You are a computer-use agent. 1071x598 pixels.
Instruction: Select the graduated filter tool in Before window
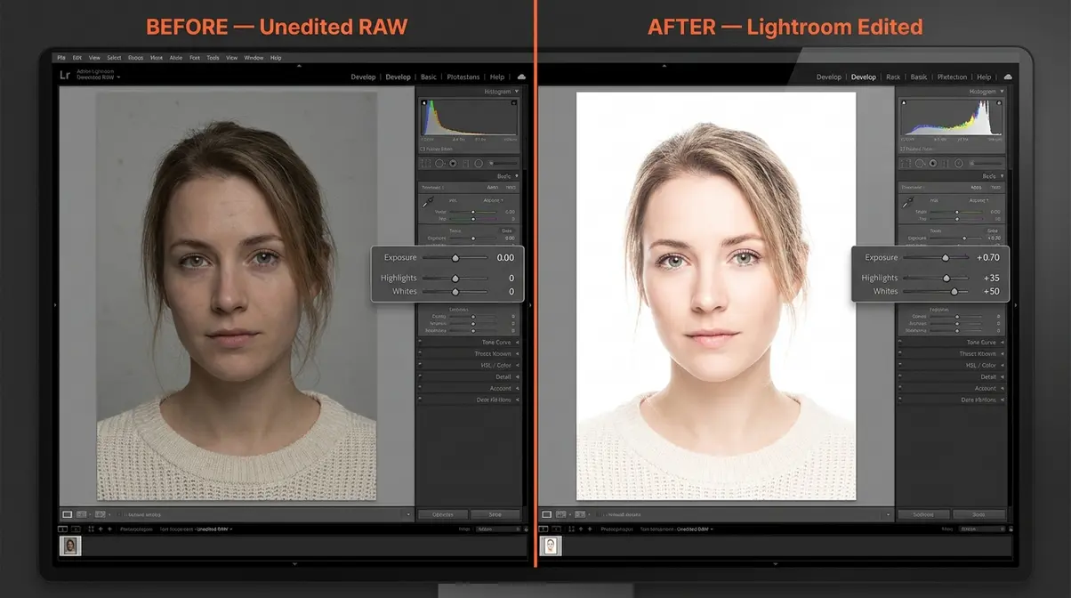click(466, 164)
